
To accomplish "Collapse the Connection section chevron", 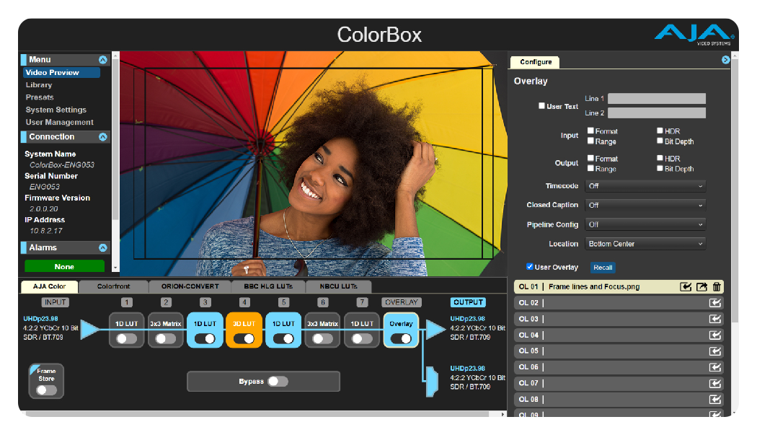I will click(x=103, y=137).
